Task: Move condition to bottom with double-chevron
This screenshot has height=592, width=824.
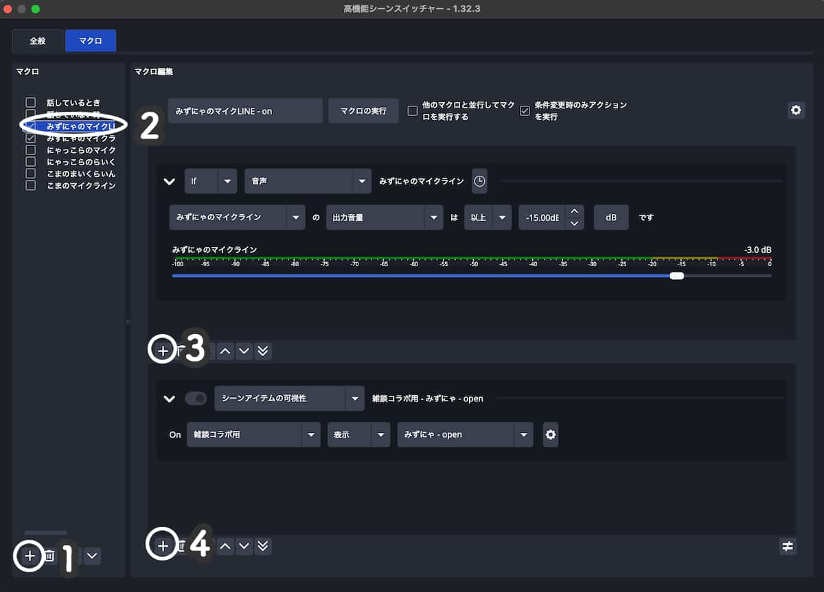Action: (x=262, y=351)
